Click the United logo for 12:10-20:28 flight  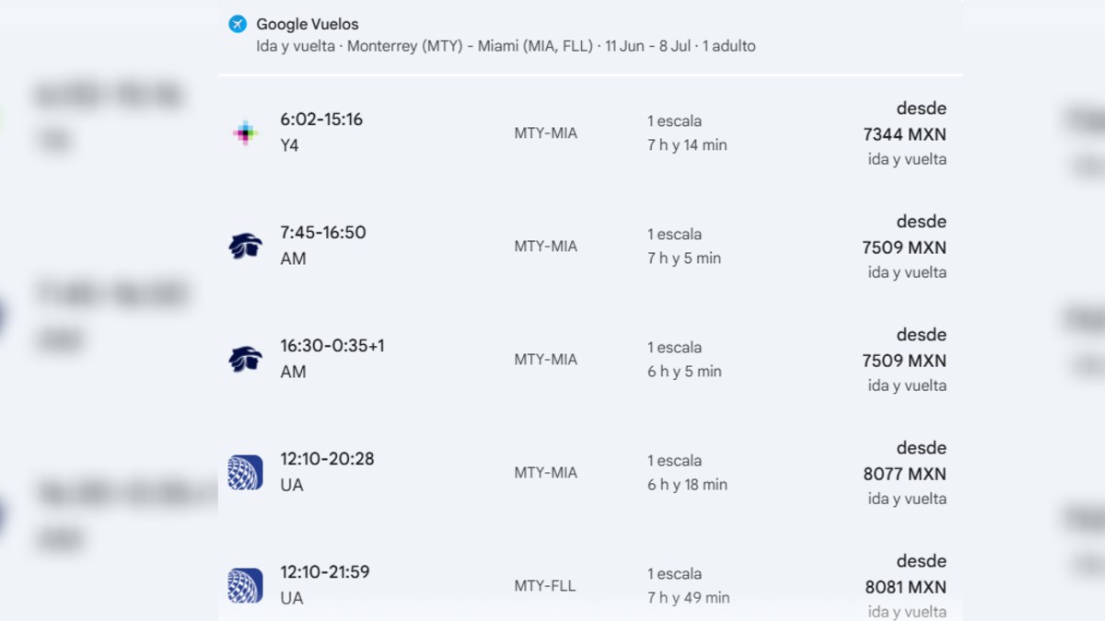tap(245, 473)
